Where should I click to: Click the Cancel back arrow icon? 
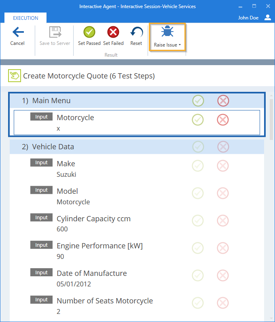pyautogui.click(x=17, y=32)
